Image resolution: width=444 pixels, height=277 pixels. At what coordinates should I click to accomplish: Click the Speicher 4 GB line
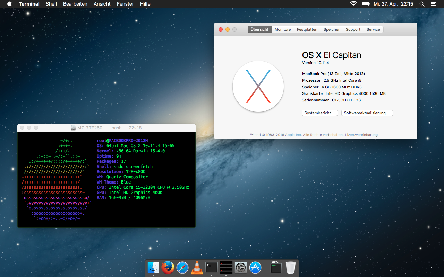pos(332,87)
